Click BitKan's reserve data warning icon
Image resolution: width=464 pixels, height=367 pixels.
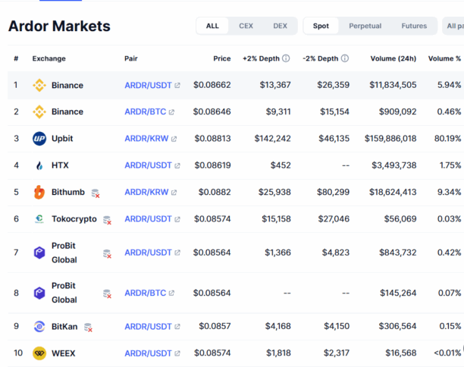[88, 328]
